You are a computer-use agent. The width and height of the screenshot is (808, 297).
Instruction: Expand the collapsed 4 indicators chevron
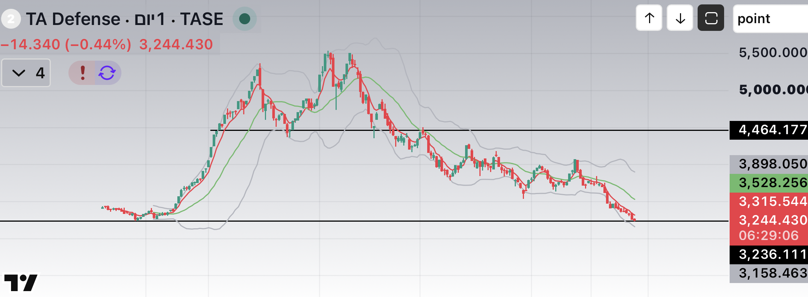pyautogui.click(x=26, y=73)
